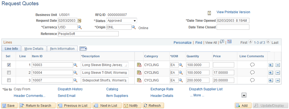Look up UOM for line 1
The height and width of the screenshot is (109, 289).
pyautogui.click(x=181, y=65)
